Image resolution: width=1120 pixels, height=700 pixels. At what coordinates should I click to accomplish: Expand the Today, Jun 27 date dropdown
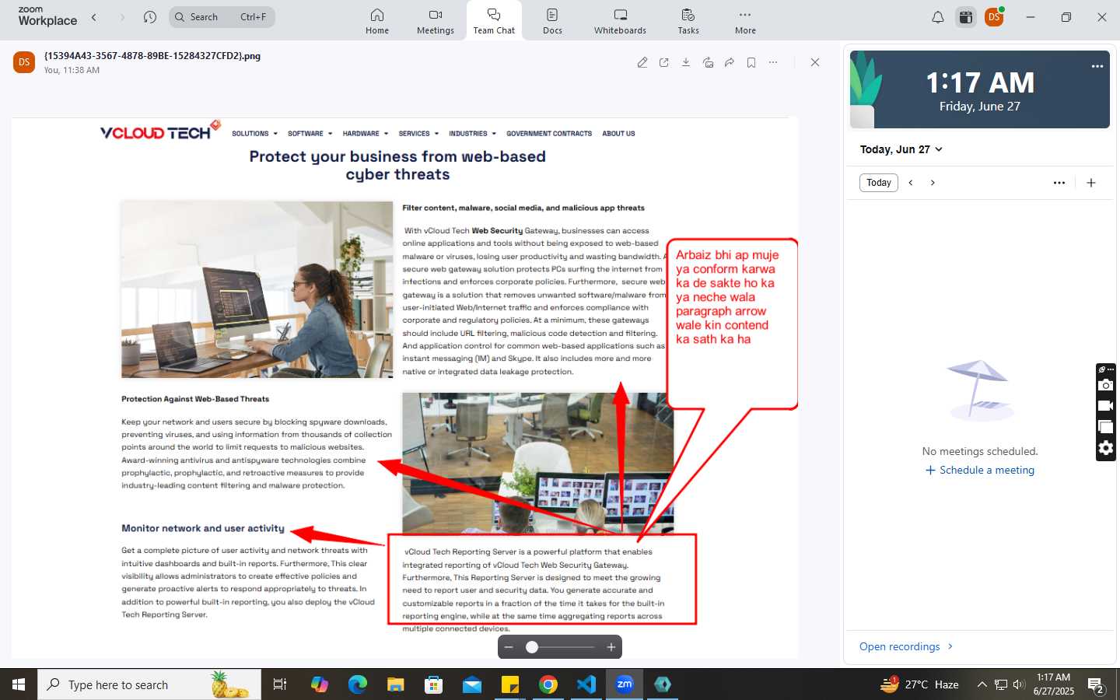(901, 149)
